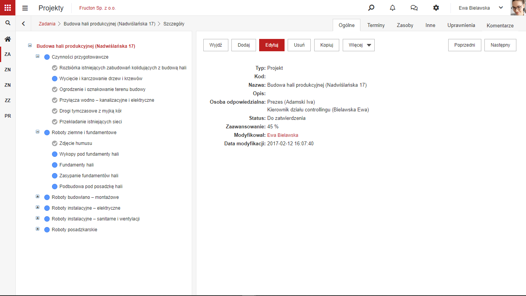
Task: Open the chat messages icon
Action: (x=414, y=8)
